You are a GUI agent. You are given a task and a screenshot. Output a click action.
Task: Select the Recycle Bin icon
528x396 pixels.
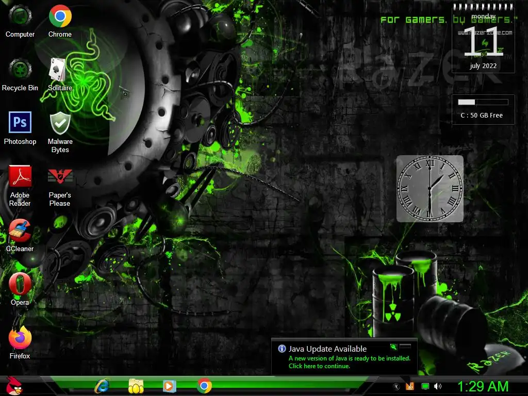click(20, 74)
